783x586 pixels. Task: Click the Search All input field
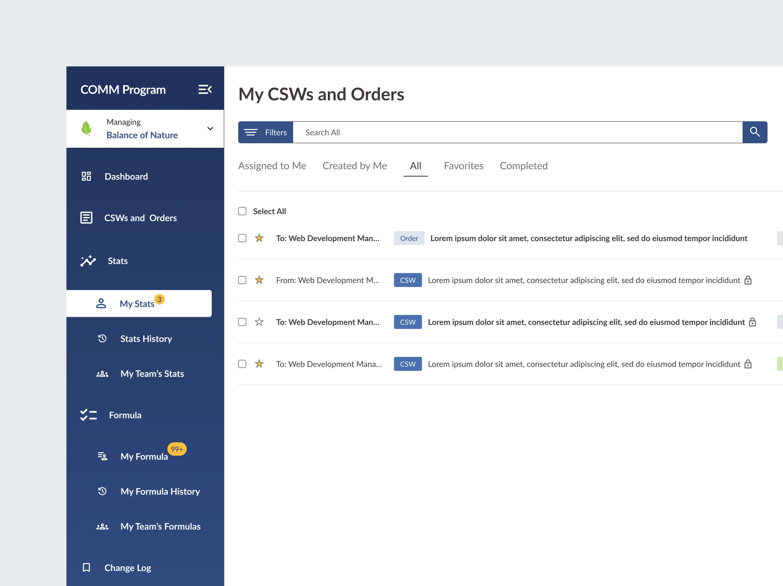[x=517, y=132]
